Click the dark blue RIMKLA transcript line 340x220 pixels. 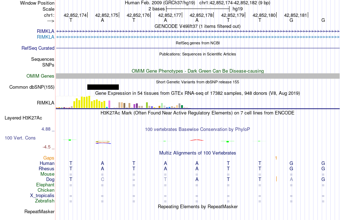(198, 31)
